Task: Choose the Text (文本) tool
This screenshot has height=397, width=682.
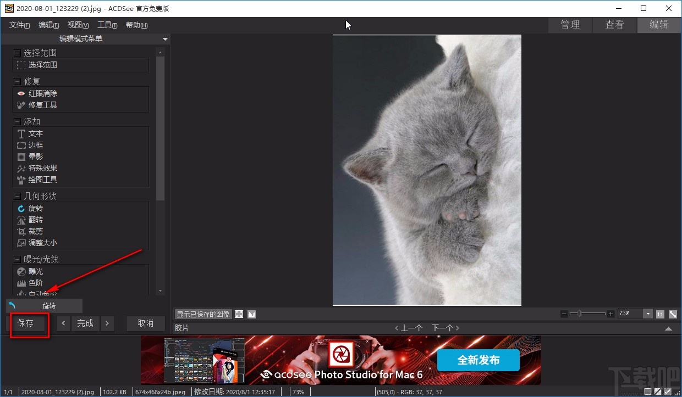Action: [35, 133]
